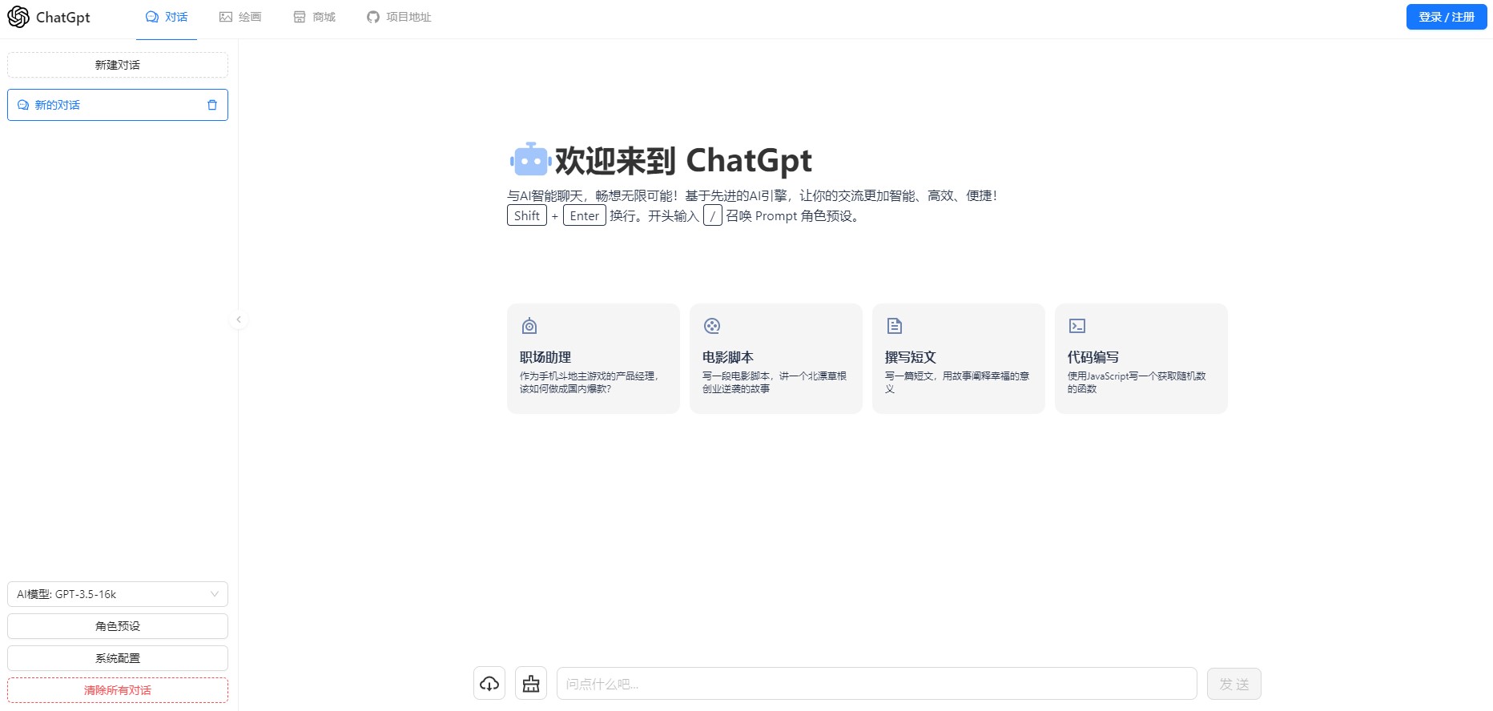The width and height of the screenshot is (1493, 711).
Task: Click the 撰写短文 document icon
Action: (895, 326)
